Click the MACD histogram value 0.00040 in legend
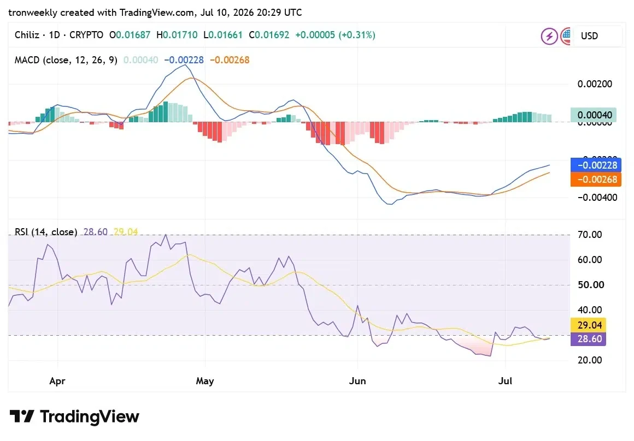The width and height of the screenshot is (634, 441). coord(140,60)
